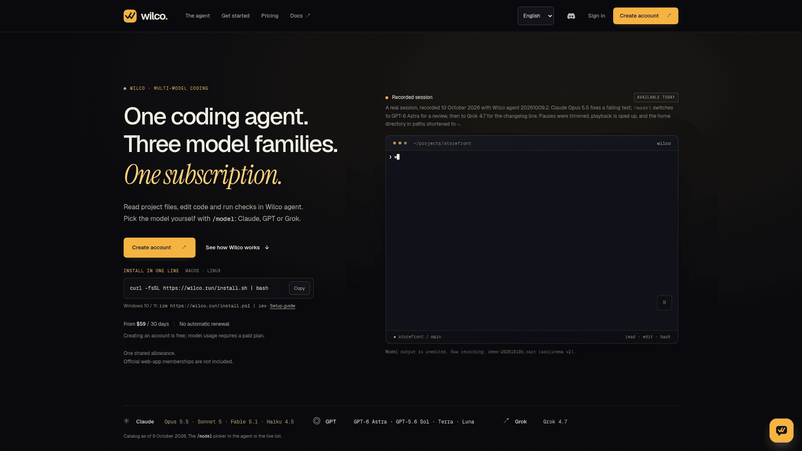Screen dimensions: 802x451
Task: Click the Luna model name
Action: pyautogui.click(x=468, y=422)
